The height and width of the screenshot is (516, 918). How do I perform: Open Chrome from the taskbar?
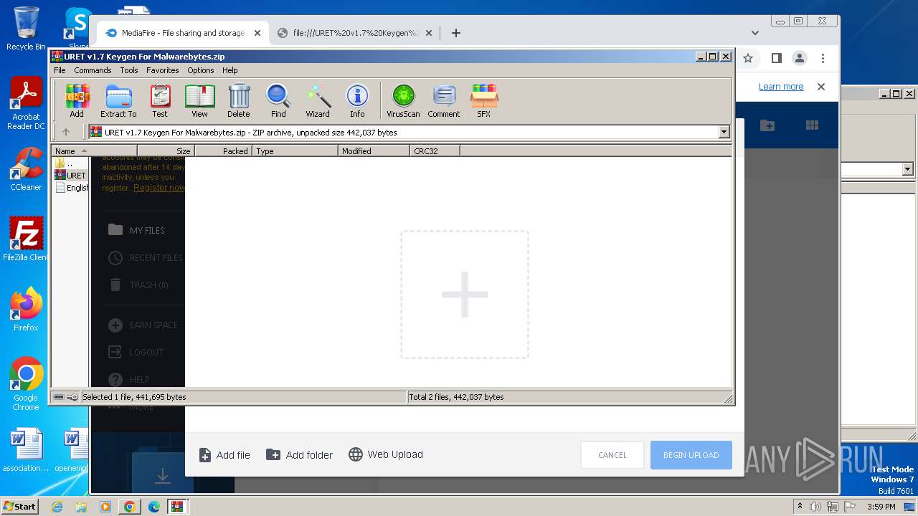[129, 507]
